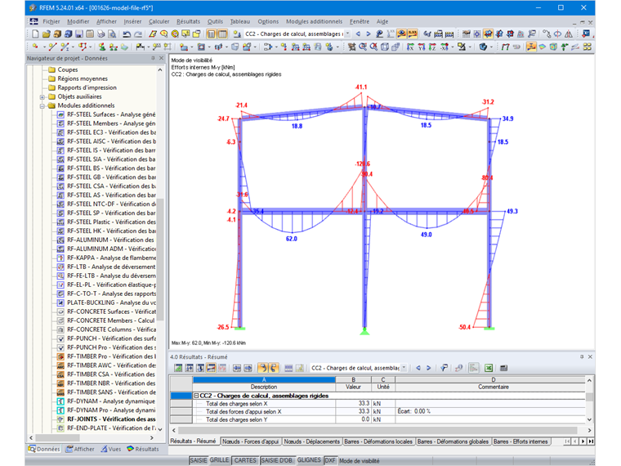Switch navigator to Résultats tab
Viewport: 621px width, 466px height.
(142, 449)
